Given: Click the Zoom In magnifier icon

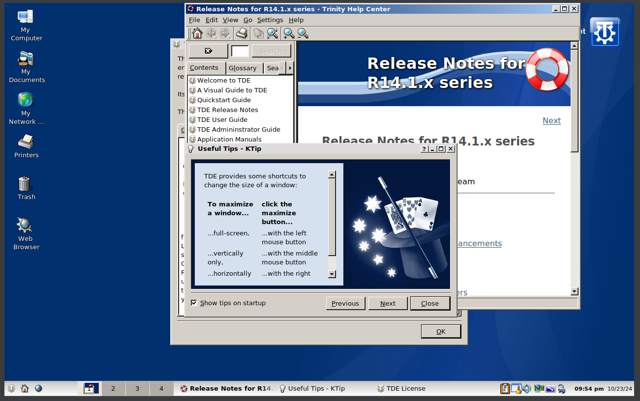Looking at the screenshot, I should tap(289, 33).
